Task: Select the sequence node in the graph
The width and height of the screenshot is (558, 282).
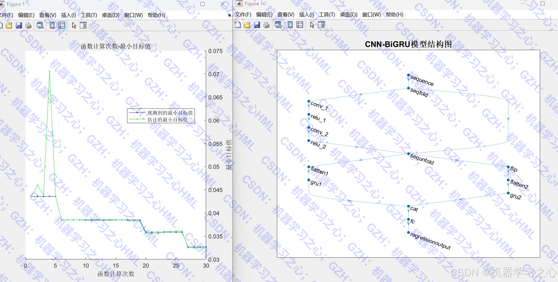Action: [409, 75]
